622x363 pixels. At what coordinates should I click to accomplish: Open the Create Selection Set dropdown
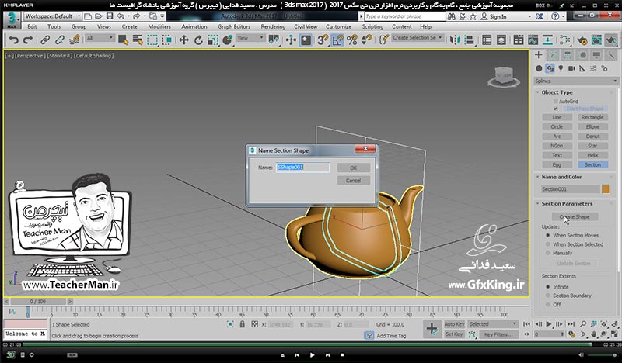coord(418,37)
